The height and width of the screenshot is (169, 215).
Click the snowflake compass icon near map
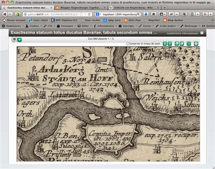pos(14,39)
